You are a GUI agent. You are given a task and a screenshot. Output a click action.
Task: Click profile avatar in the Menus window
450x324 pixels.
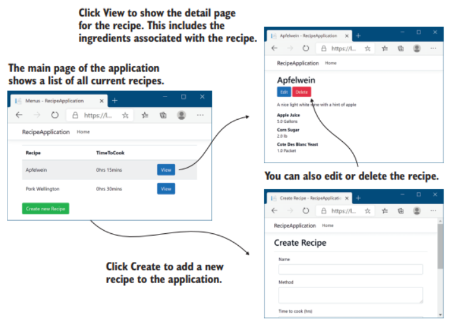pyautogui.click(x=182, y=115)
